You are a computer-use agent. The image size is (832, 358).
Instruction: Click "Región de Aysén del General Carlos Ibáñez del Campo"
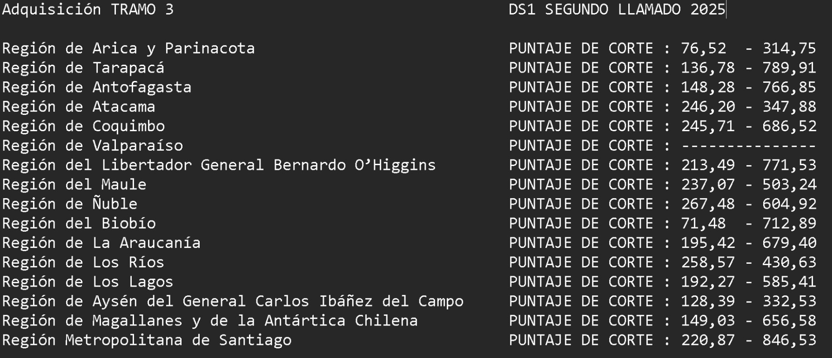tap(233, 301)
